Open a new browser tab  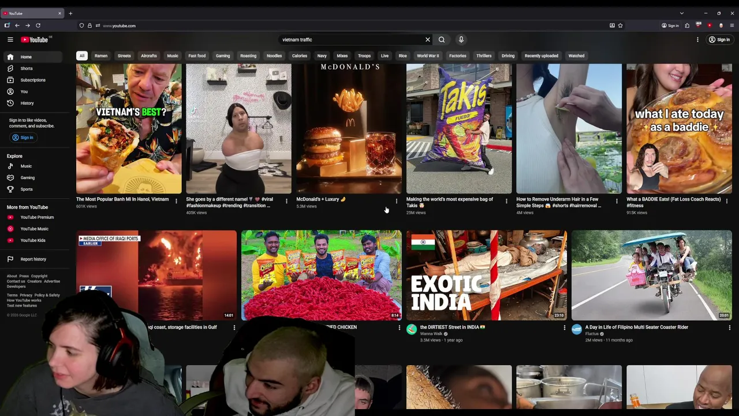(x=70, y=13)
